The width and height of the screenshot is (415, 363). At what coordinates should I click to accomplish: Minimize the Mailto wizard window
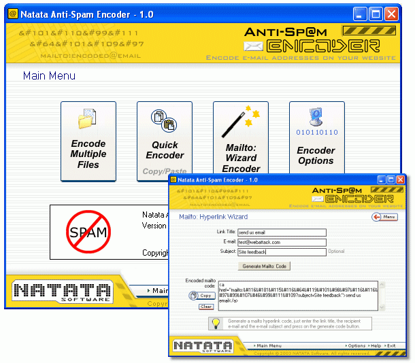pos(382,179)
